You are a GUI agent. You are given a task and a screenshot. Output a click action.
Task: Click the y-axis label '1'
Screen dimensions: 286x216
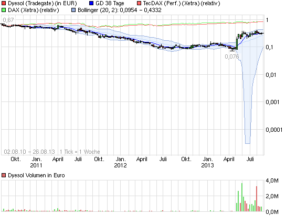pos(267,20)
